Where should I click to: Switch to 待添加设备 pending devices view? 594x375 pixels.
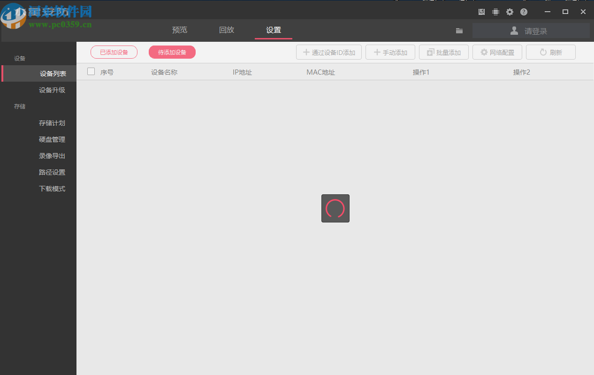click(x=172, y=52)
